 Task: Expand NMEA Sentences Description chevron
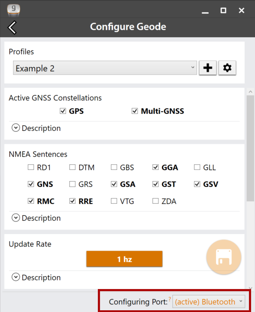16,218
